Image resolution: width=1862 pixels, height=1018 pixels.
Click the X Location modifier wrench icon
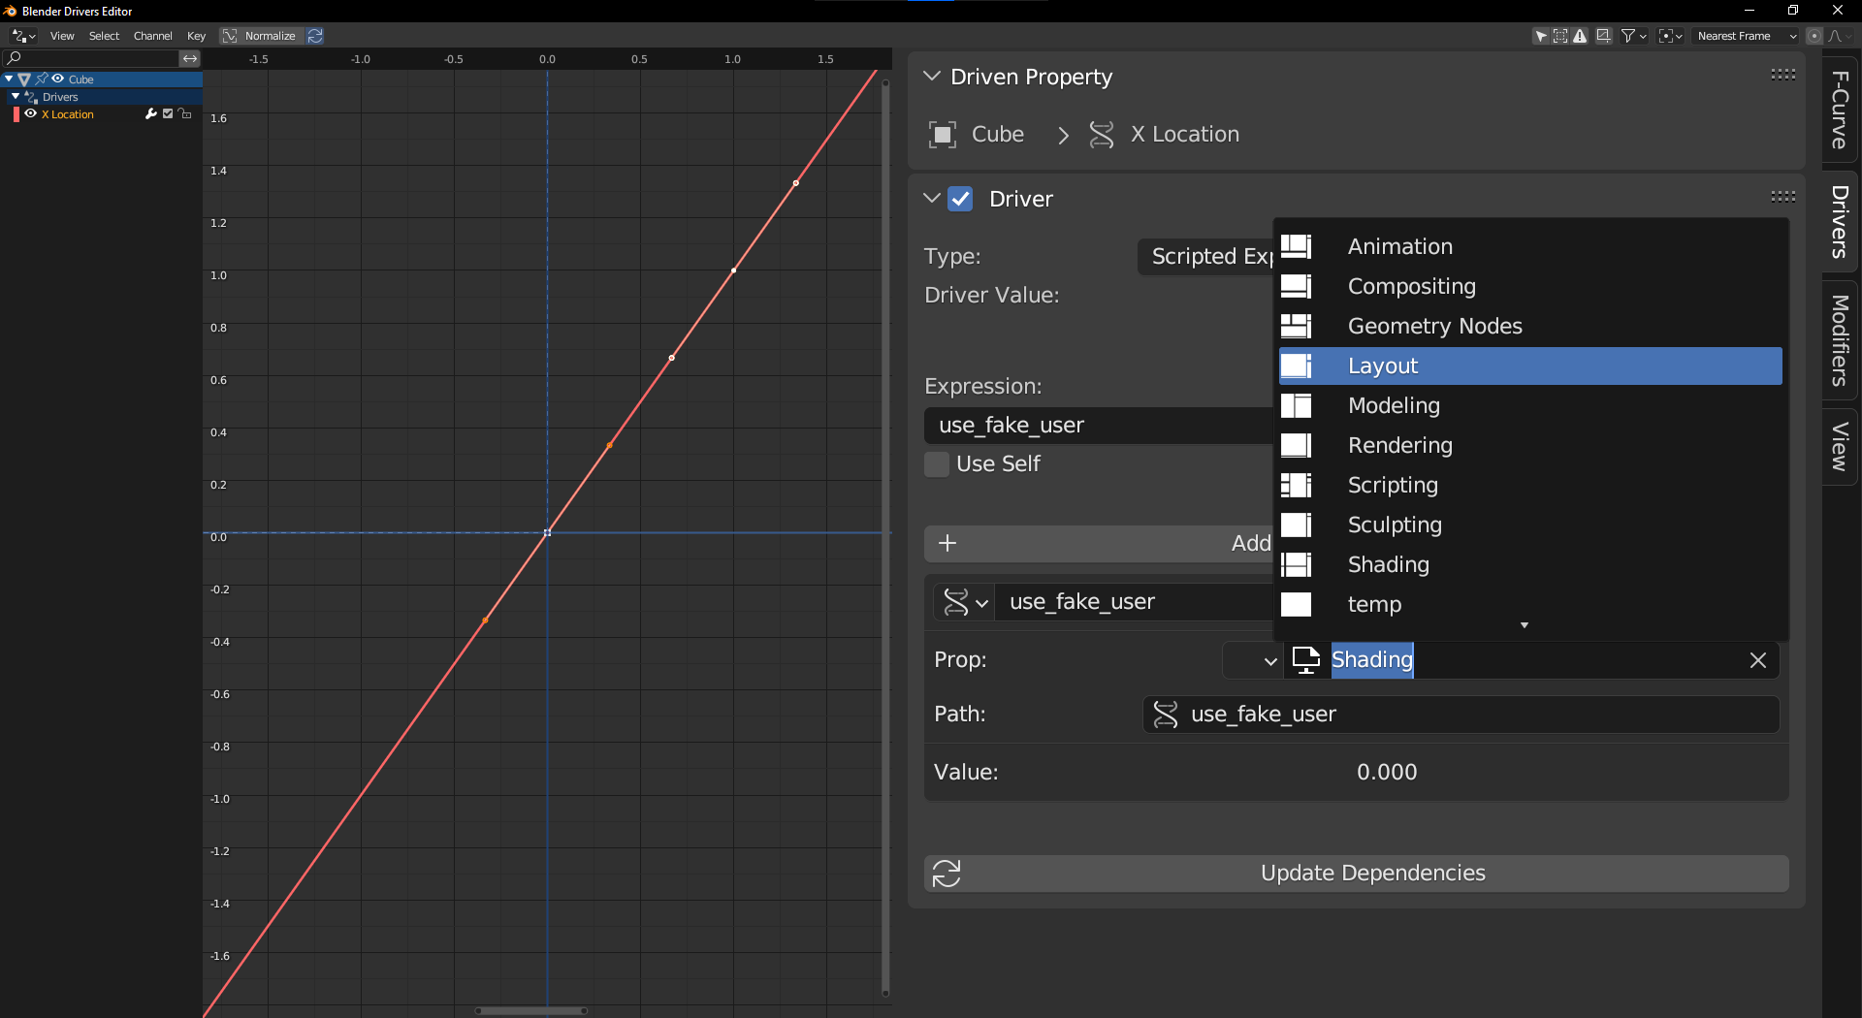150,113
